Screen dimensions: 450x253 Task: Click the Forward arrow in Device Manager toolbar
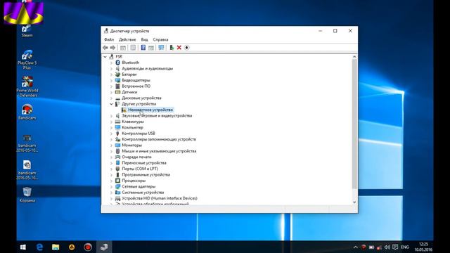click(112, 48)
